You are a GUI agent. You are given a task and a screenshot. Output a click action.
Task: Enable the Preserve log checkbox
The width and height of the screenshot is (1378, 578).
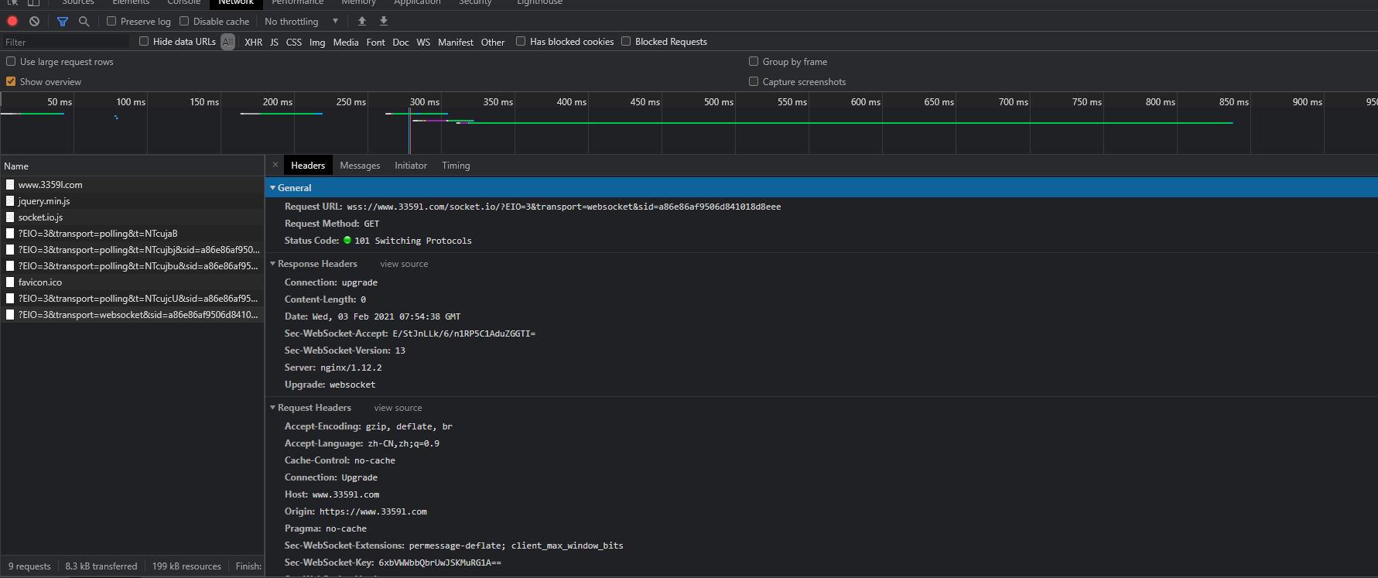click(x=111, y=21)
